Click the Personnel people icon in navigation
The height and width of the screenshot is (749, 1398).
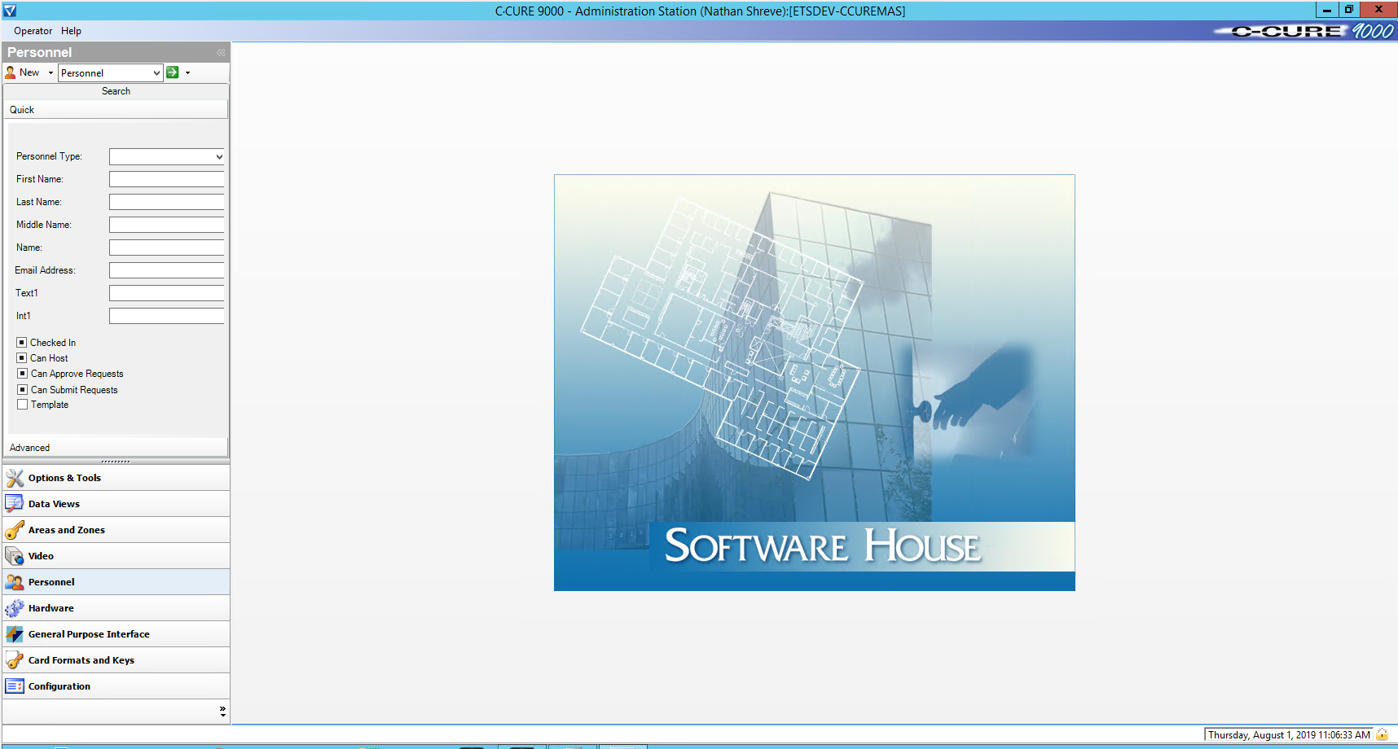[15, 582]
